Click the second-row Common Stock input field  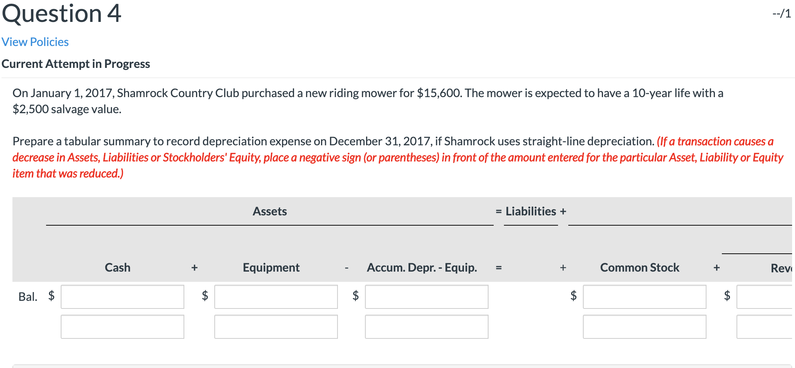pyautogui.click(x=644, y=326)
